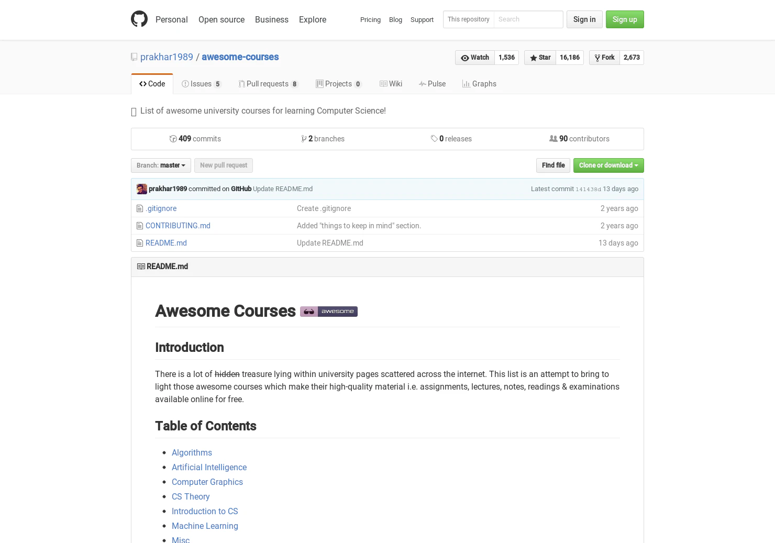Click the prakhar1989 avatar thumbnail
Viewport: 775px width, 543px height.
pyautogui.click(x=142, y=189)
